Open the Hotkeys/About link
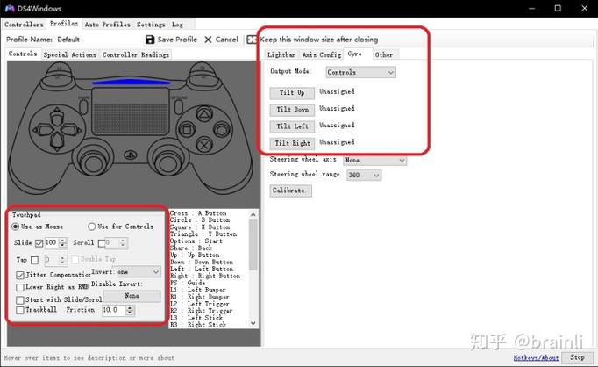The height and width of the screenshot is (367, 598). (536, 358)
